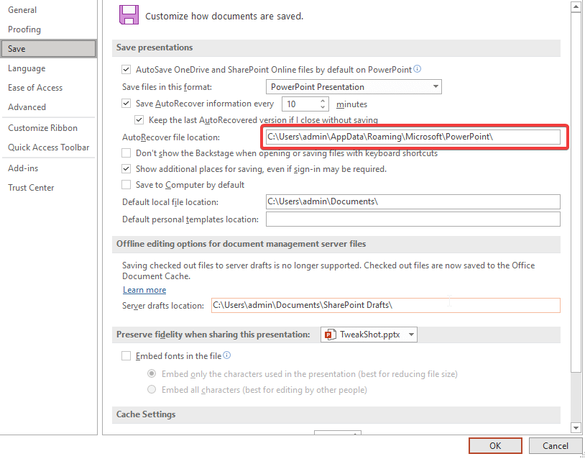Viewport: 585px width, 459px height.
Task: Click the Default personal templates location field
Action: (x=413, y=219)
